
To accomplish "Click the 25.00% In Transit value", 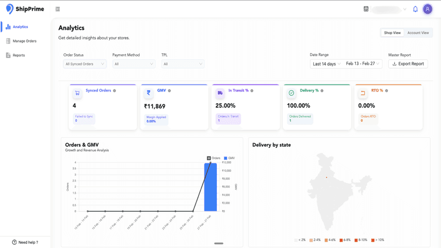I will [225, 106].
